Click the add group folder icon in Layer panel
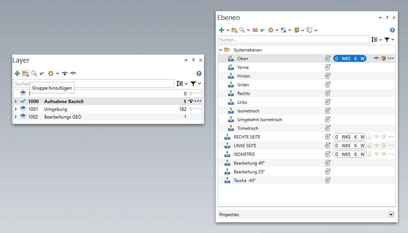Screen dimensions: 408x233 coord(25,73)
